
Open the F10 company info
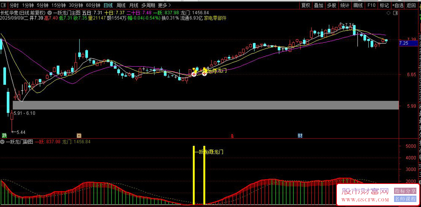pos(371,5)
